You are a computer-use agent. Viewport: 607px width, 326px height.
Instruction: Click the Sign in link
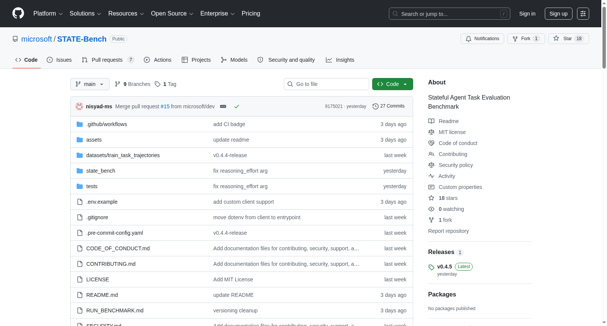(x=527, y=14)
